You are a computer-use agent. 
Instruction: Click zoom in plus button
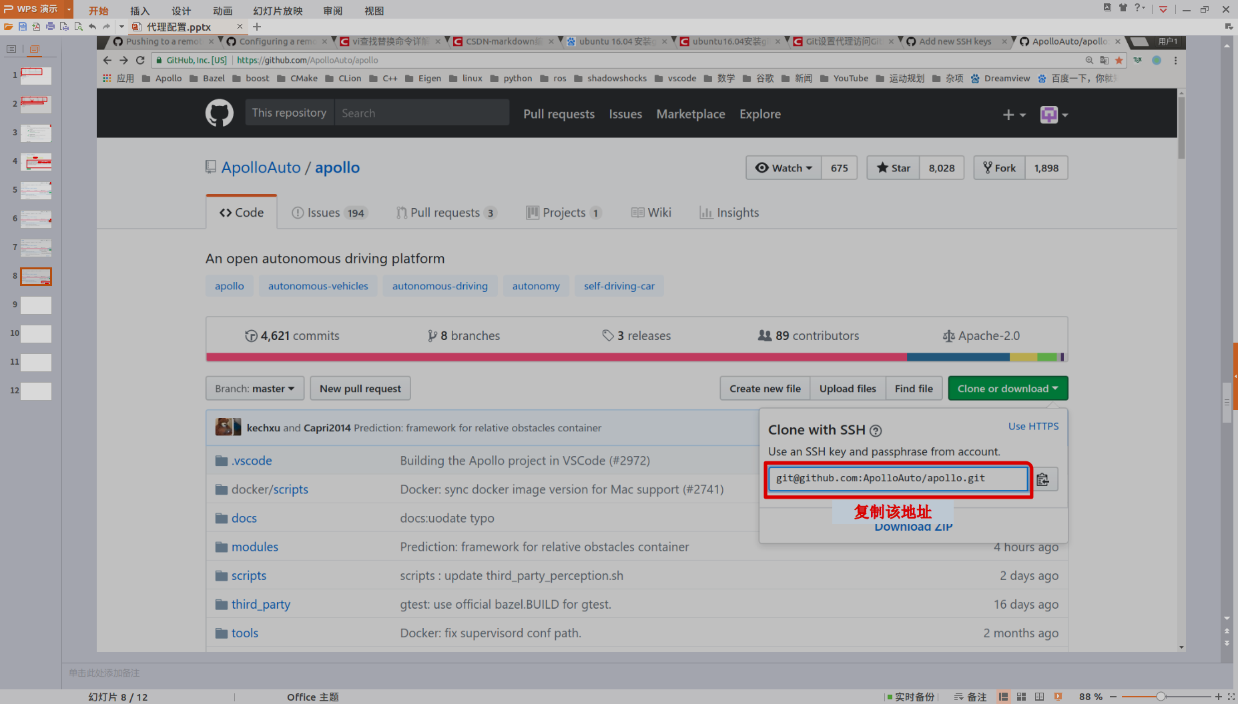[1219, 697]
